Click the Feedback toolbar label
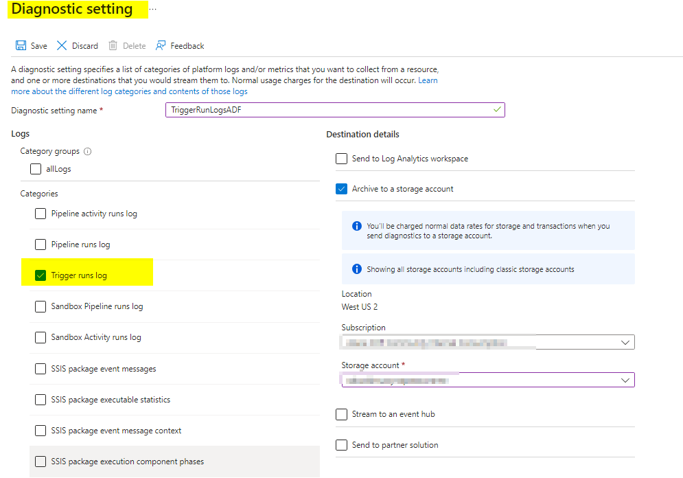 click(187, 46)
